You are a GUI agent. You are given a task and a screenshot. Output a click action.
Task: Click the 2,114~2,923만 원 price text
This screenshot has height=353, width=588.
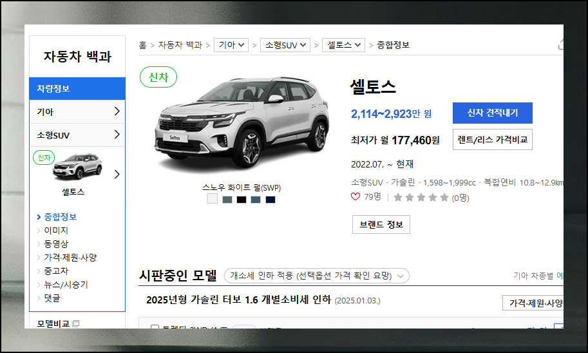(391, 113)
